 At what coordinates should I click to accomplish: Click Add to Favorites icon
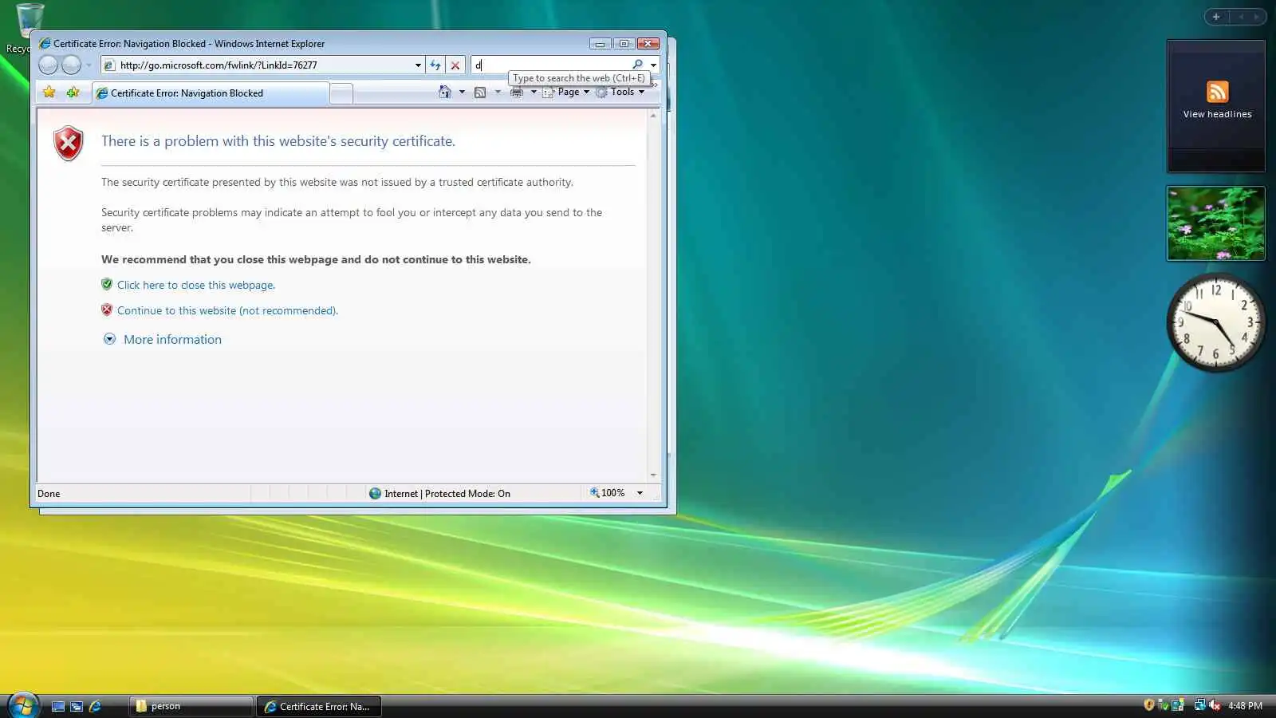73,93
